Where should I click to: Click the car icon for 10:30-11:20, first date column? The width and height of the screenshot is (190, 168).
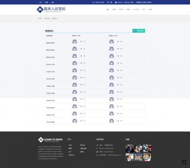click(x=74, y=63)
